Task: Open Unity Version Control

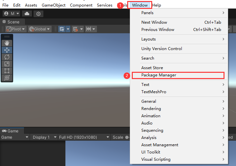Action: click(x=179, y=49)
